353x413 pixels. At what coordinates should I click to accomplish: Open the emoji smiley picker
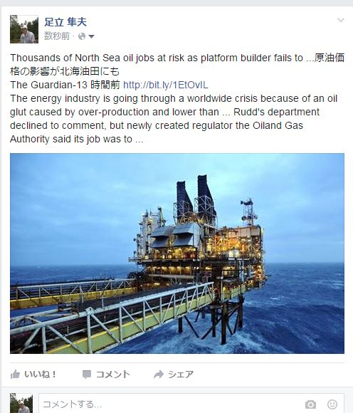click(332, 404)
